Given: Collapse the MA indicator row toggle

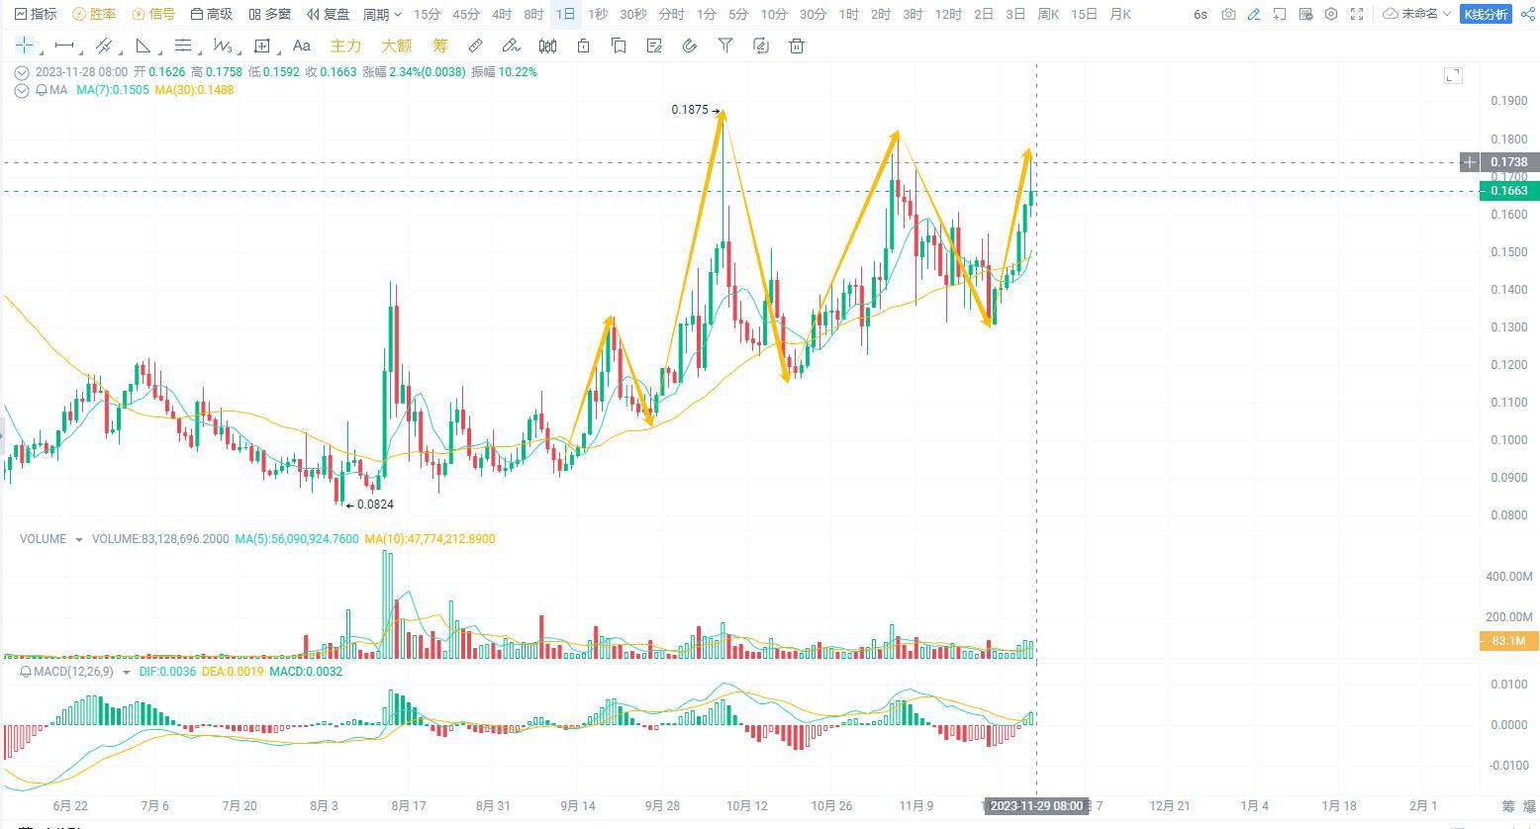Looking at the screenshot, I should coord(22,90).
